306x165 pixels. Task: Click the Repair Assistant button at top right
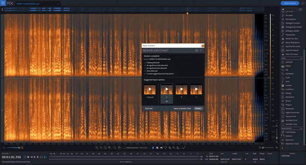coord(290,3)
